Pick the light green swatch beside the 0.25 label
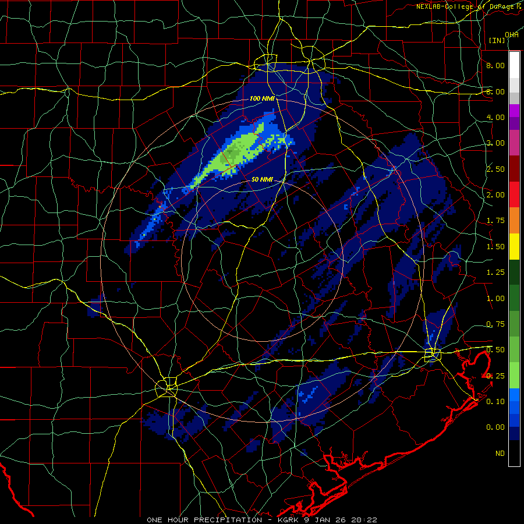This screenshot has height=524, width=524. (x=514, y=376)
